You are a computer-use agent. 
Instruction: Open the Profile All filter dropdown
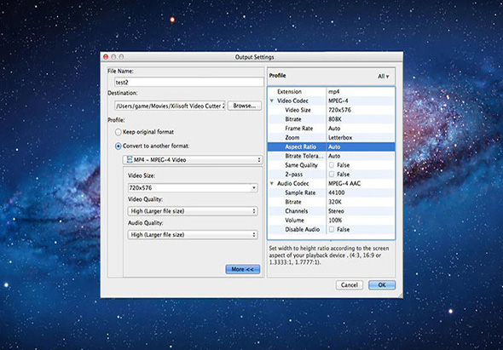384,77
